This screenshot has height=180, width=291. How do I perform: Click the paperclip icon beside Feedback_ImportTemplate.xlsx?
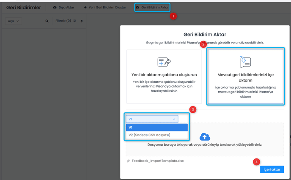[x=129, y=161]
